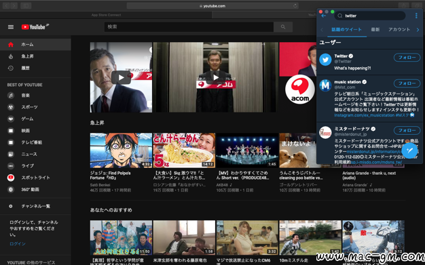
Task: Open the 1:58 recommended video thumbnail
Action: [x=184, y=238]
